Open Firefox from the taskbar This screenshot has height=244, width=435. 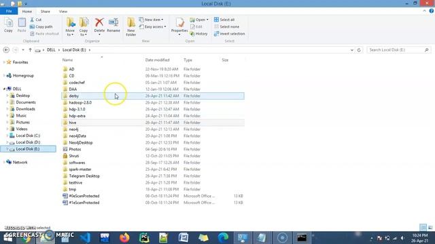pyautogui.click(x=124, y=238)
